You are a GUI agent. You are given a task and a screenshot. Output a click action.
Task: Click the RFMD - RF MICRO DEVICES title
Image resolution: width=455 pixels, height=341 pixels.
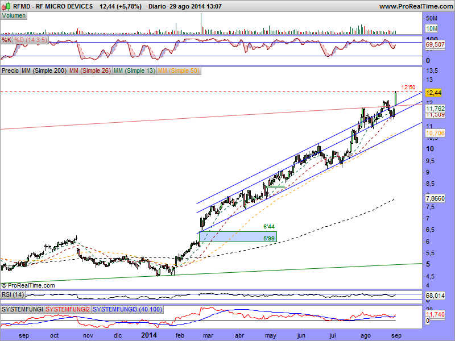tap(53, 6)
